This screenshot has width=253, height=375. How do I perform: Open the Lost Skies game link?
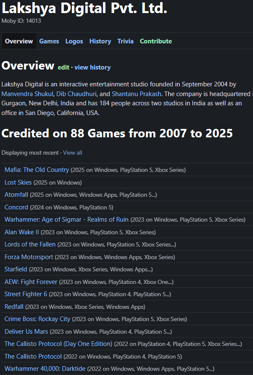[x=18, y=182]
